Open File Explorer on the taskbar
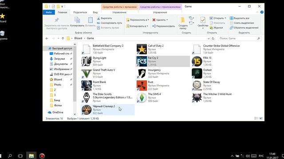284x159 pixels. point(31,156)
